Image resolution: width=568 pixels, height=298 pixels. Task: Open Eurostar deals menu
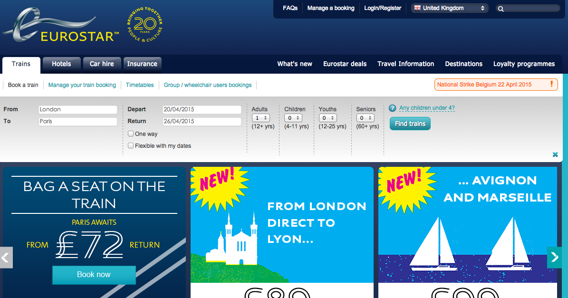pos(345,64)
